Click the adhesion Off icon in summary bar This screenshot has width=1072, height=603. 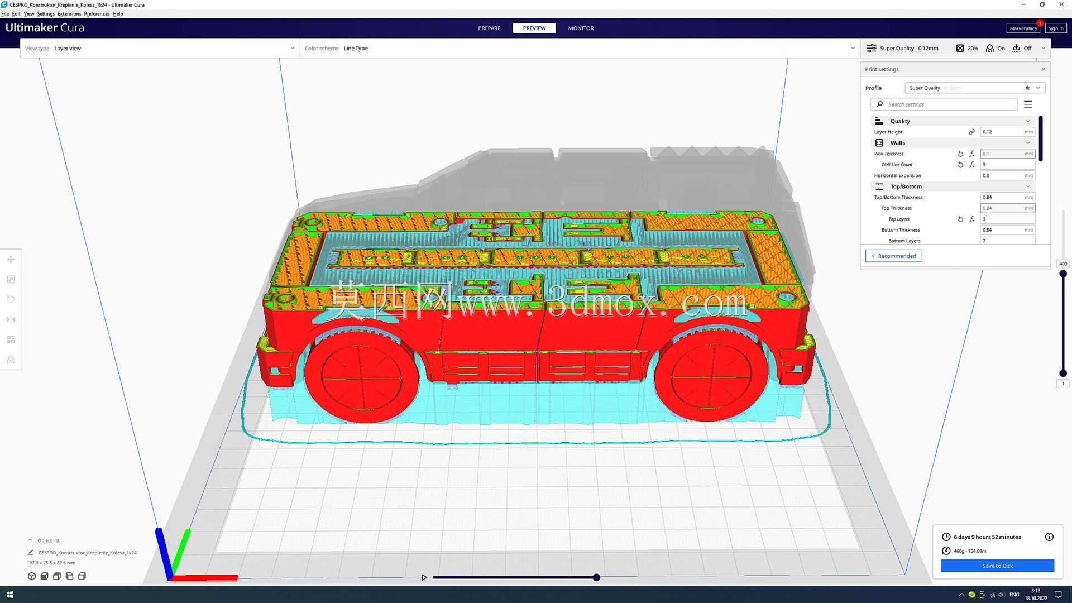1016,48
